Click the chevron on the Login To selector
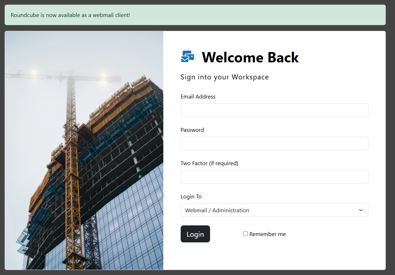Image resolution: width=395 pixels, height=275 pixels. pos(361,210)
